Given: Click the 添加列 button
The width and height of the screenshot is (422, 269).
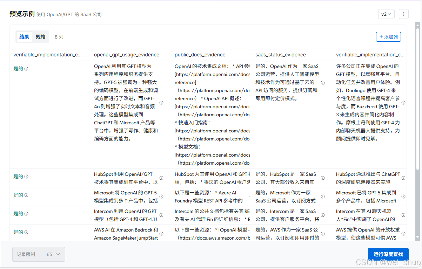Looking at the screenshot, I should coord(388,37).
